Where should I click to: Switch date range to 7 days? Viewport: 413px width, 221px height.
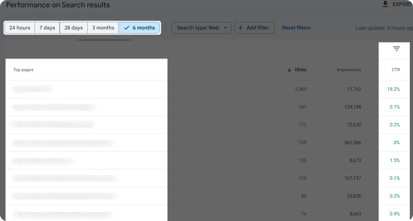(x=47, y=28)
